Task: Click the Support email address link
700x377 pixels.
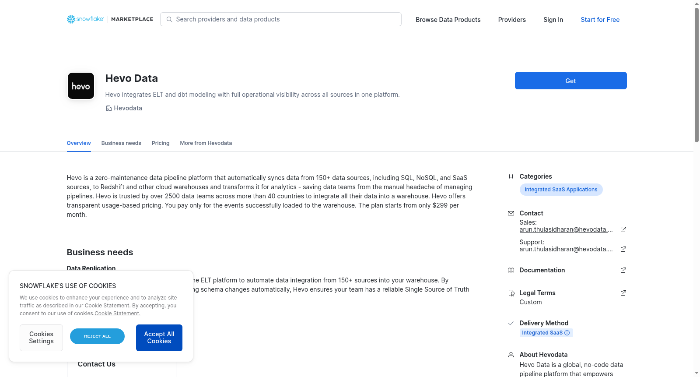Action: [566, 249]
